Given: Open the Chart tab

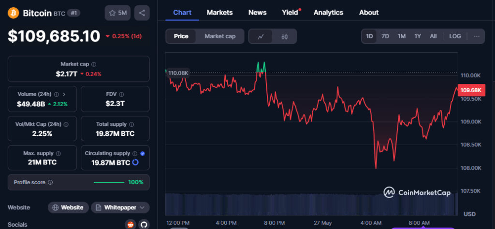Looking at the screenshot, I should click(x=182, y=13).
